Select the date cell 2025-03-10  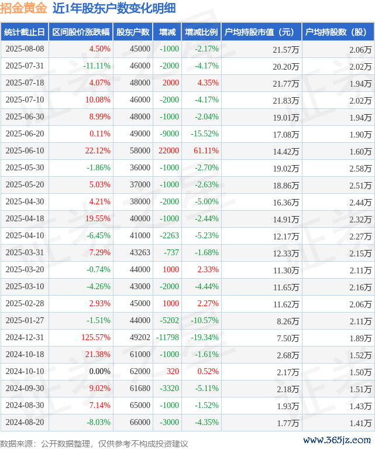(25, 286)
